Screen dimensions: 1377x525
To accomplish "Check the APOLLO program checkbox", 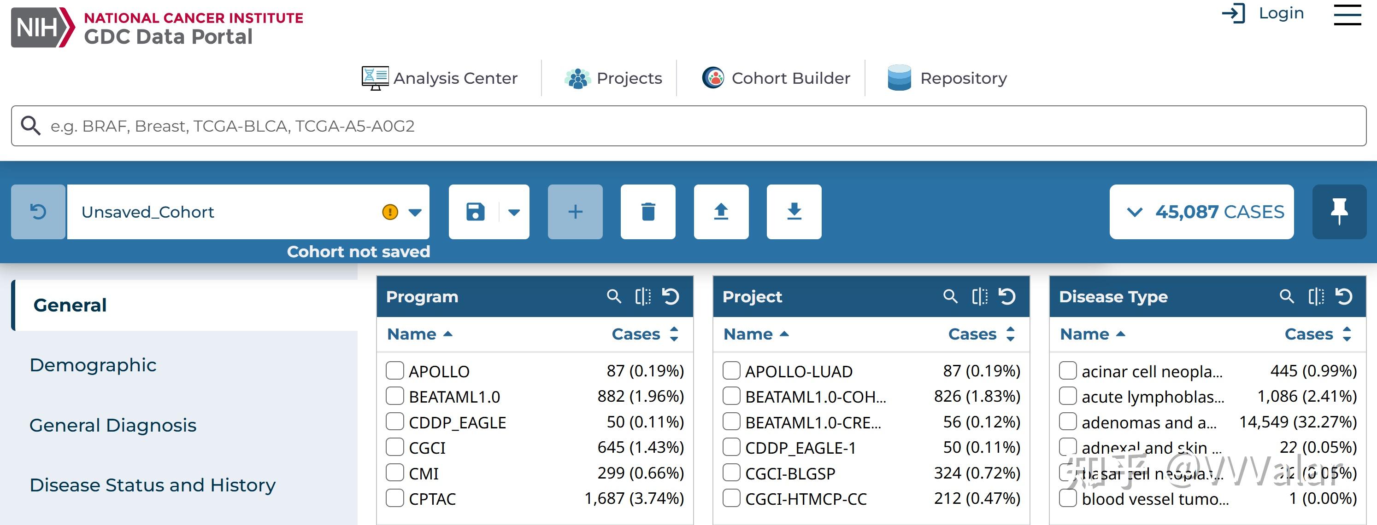I will pos(394,370).
